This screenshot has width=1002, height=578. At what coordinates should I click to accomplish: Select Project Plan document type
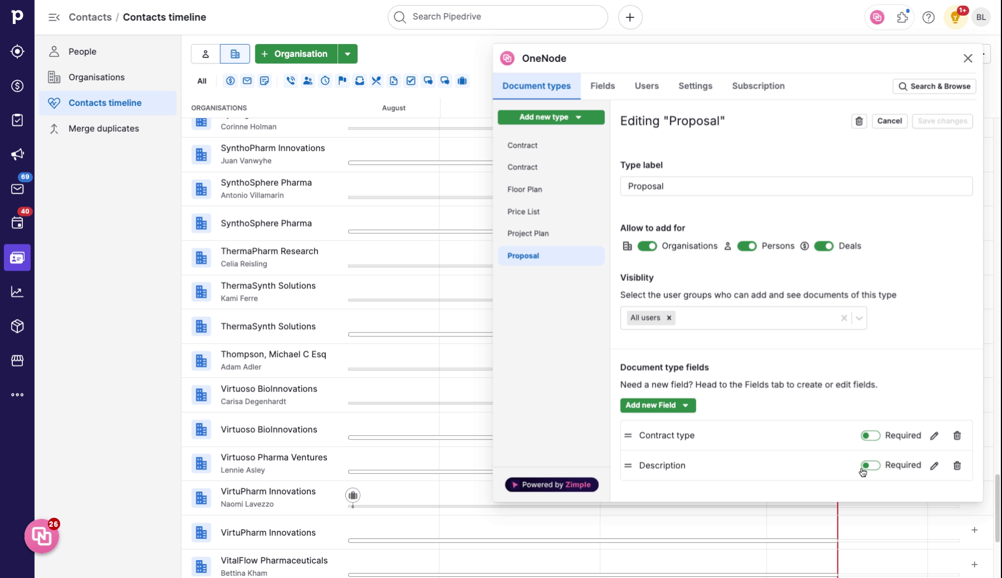[551, 234]
